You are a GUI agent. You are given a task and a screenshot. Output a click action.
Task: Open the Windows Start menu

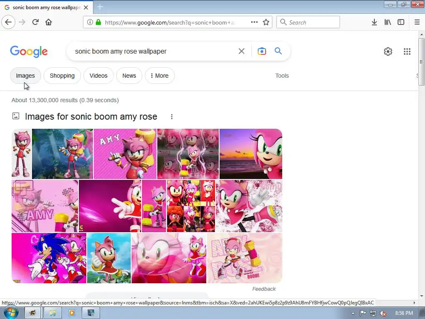(x=11, y=313)
